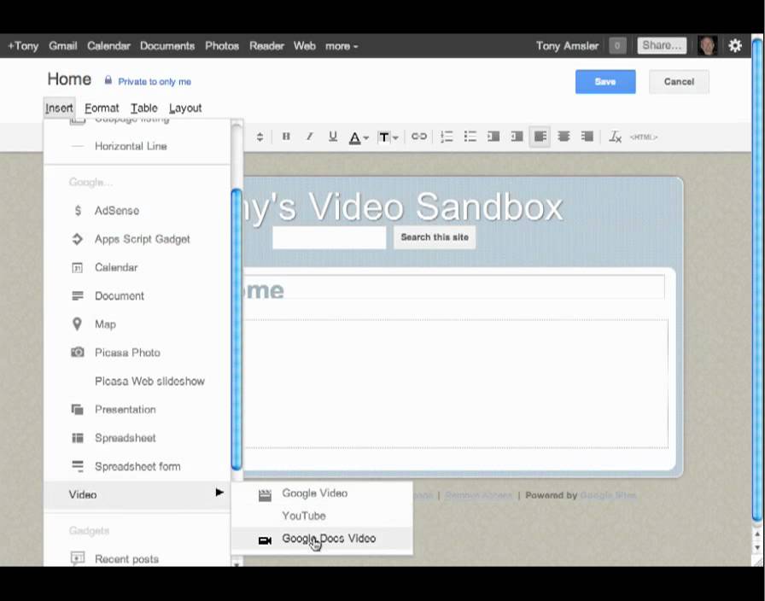Remove formatting with Tx icon
The image size is (765, 601).
[616, 137]
